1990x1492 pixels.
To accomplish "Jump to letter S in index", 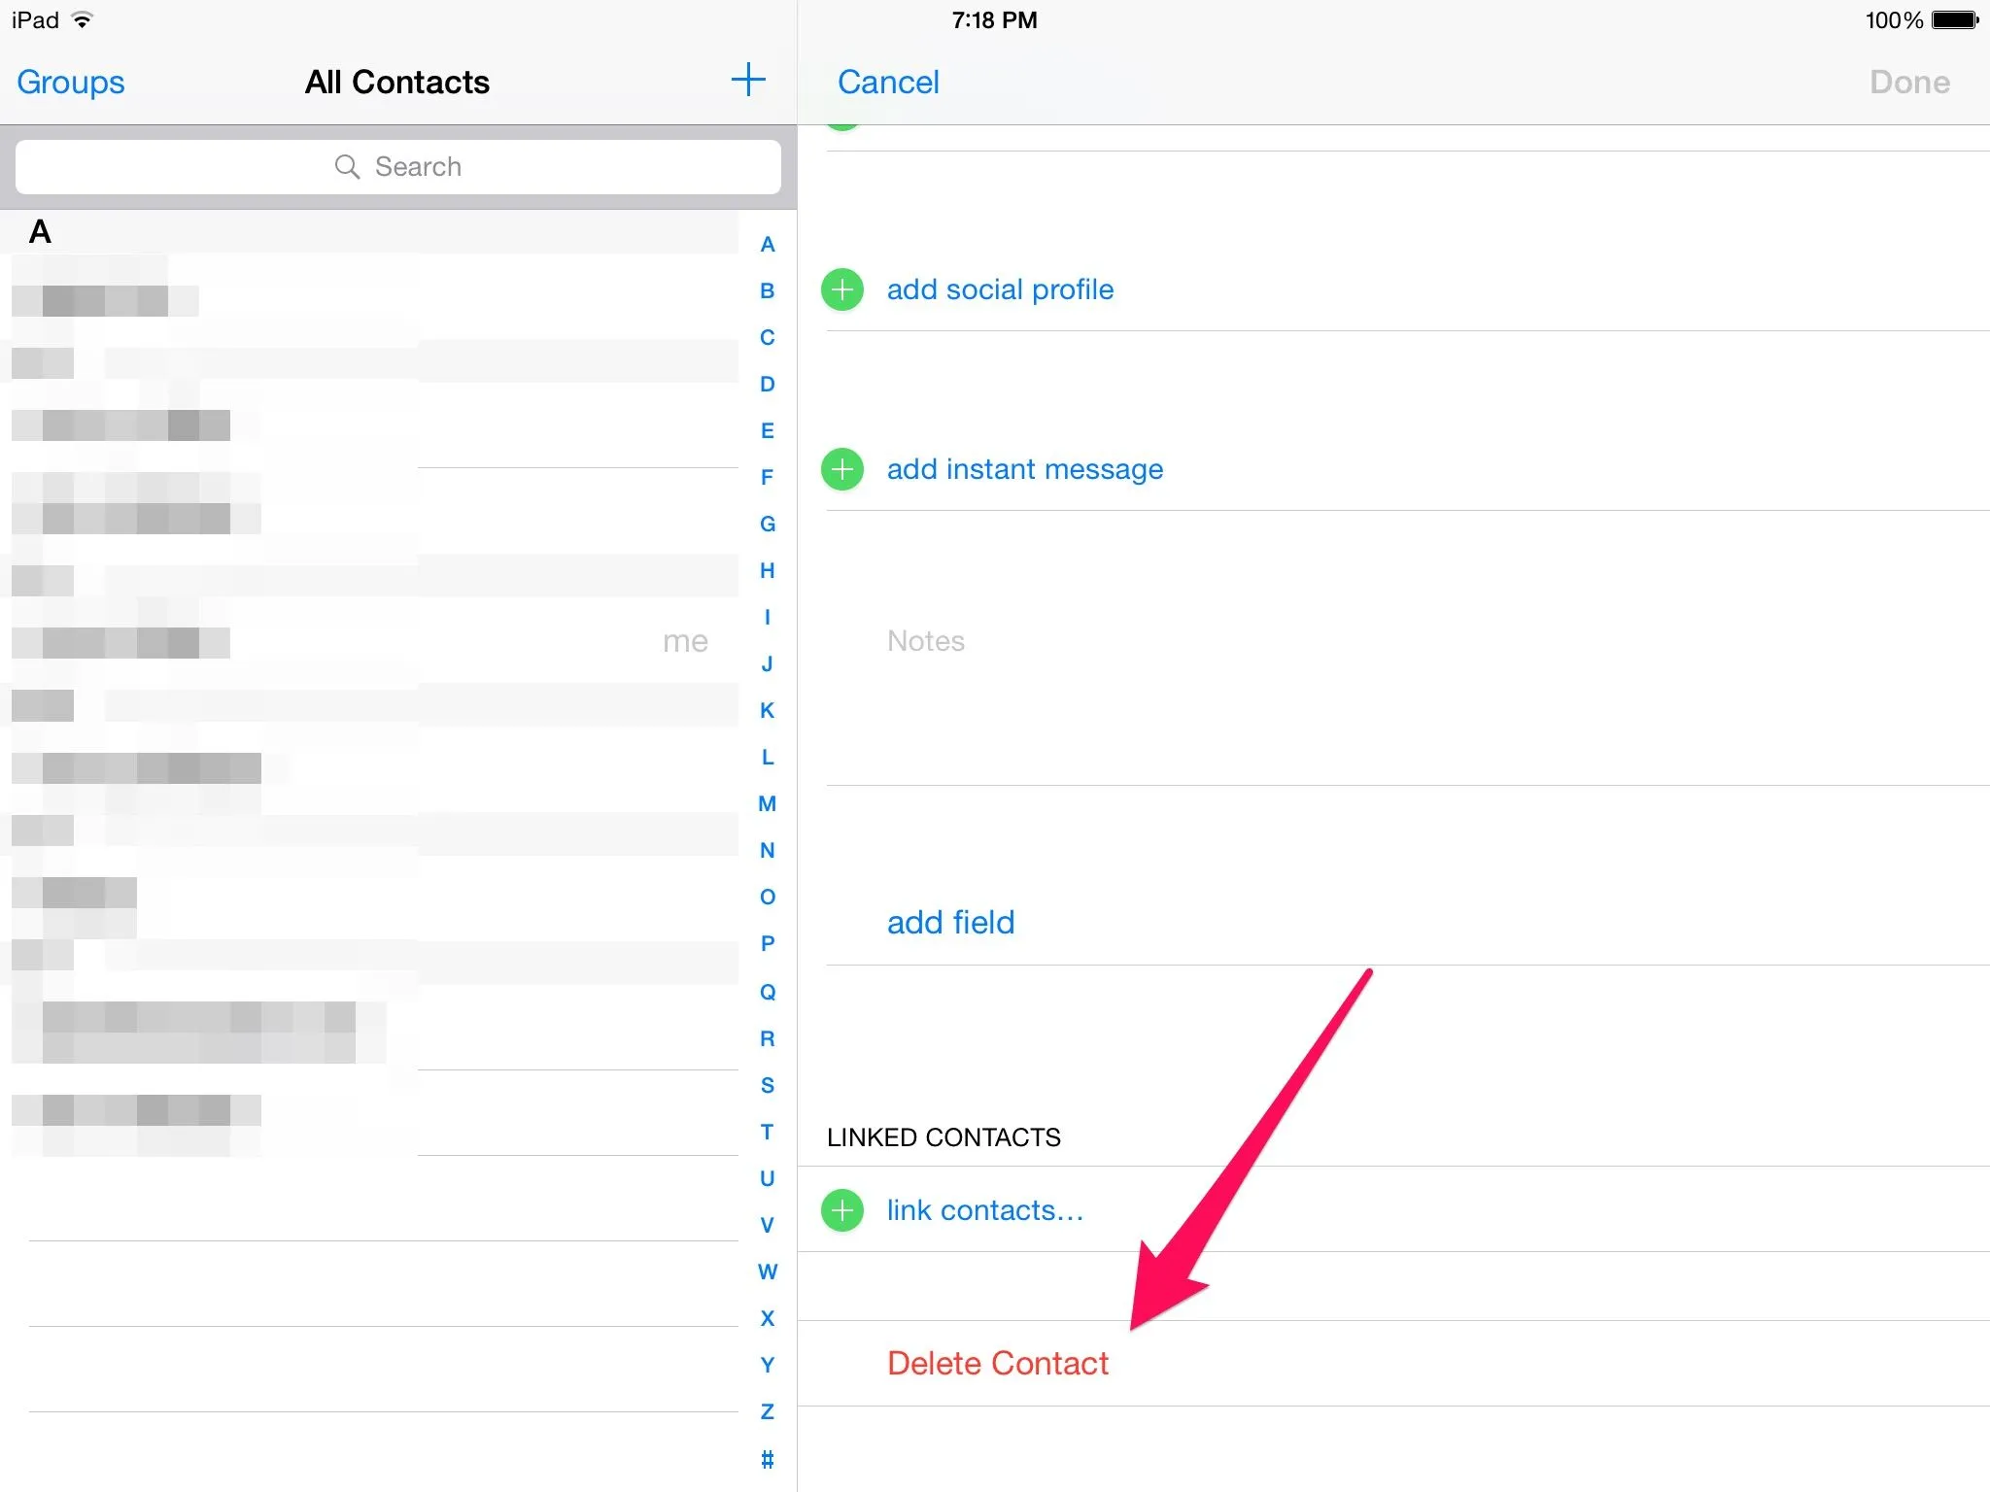I will click(767, 1085).
